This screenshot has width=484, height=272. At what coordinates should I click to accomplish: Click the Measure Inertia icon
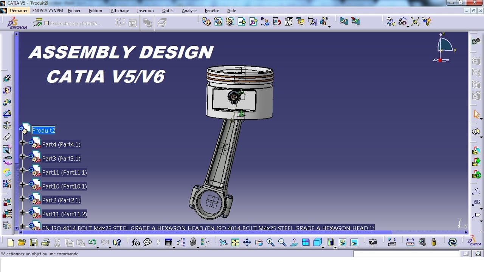434,243
